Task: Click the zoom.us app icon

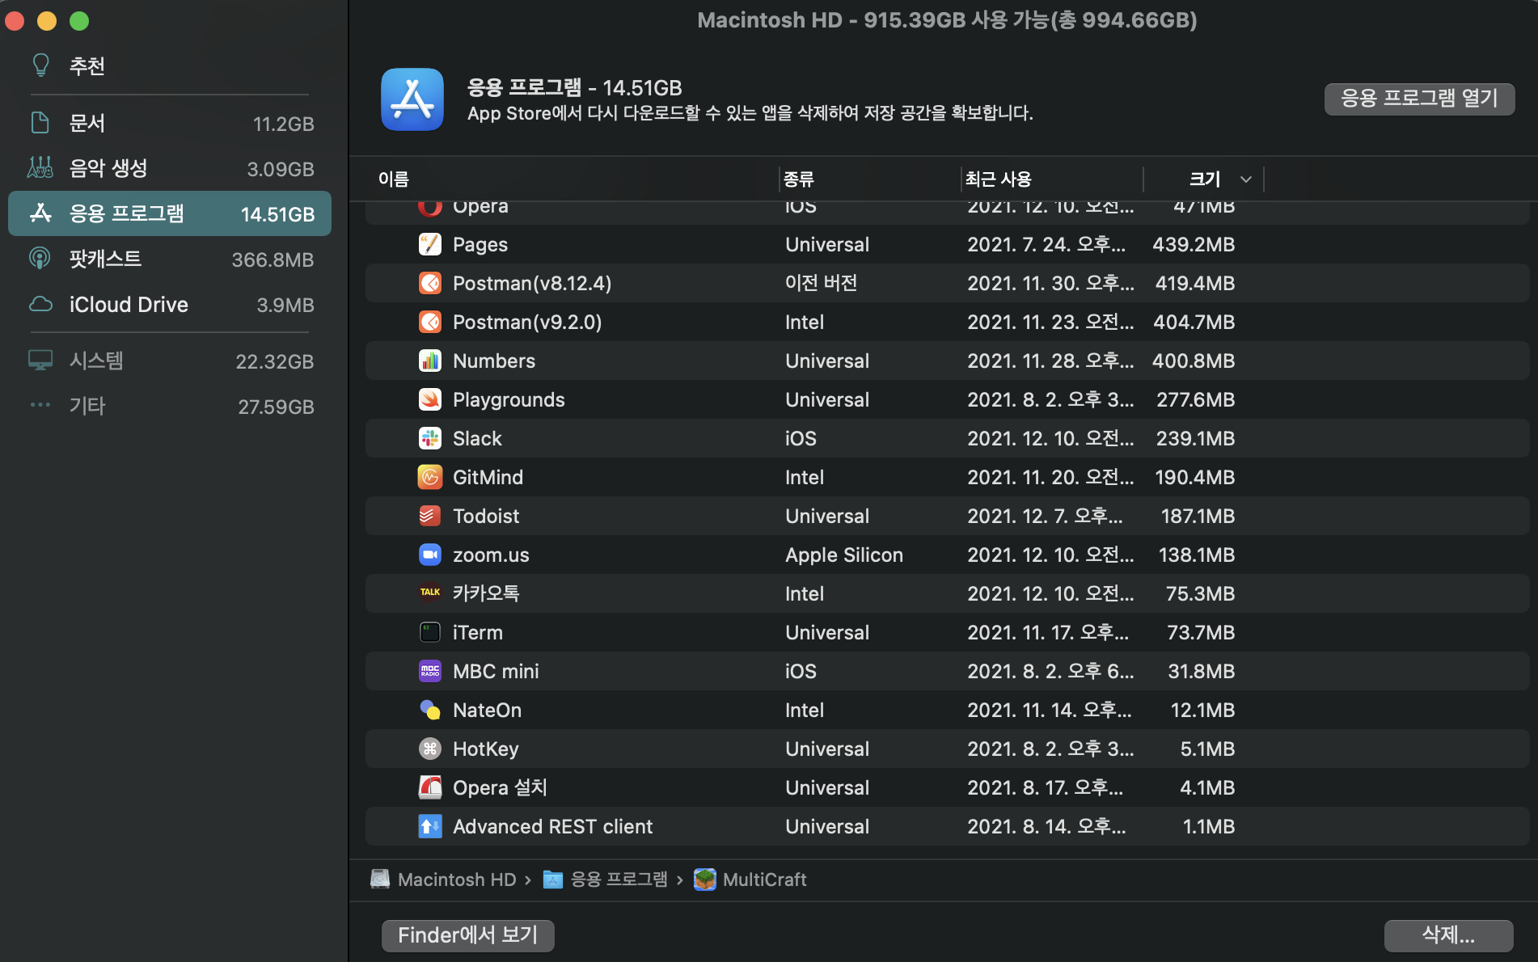Action: pyautogui.click(x=430, y=555)
